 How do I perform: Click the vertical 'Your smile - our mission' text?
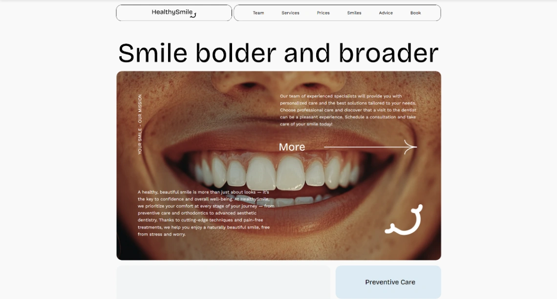[140, 124]
